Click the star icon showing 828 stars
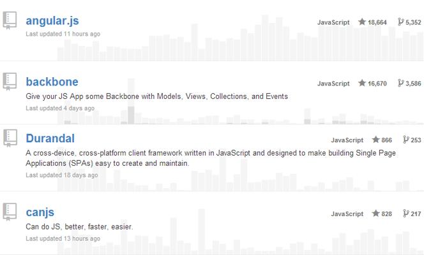 pos(375,213)
